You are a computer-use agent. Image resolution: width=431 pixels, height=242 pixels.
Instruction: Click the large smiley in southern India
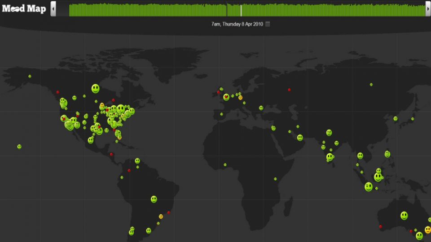(x=330, y=157)
